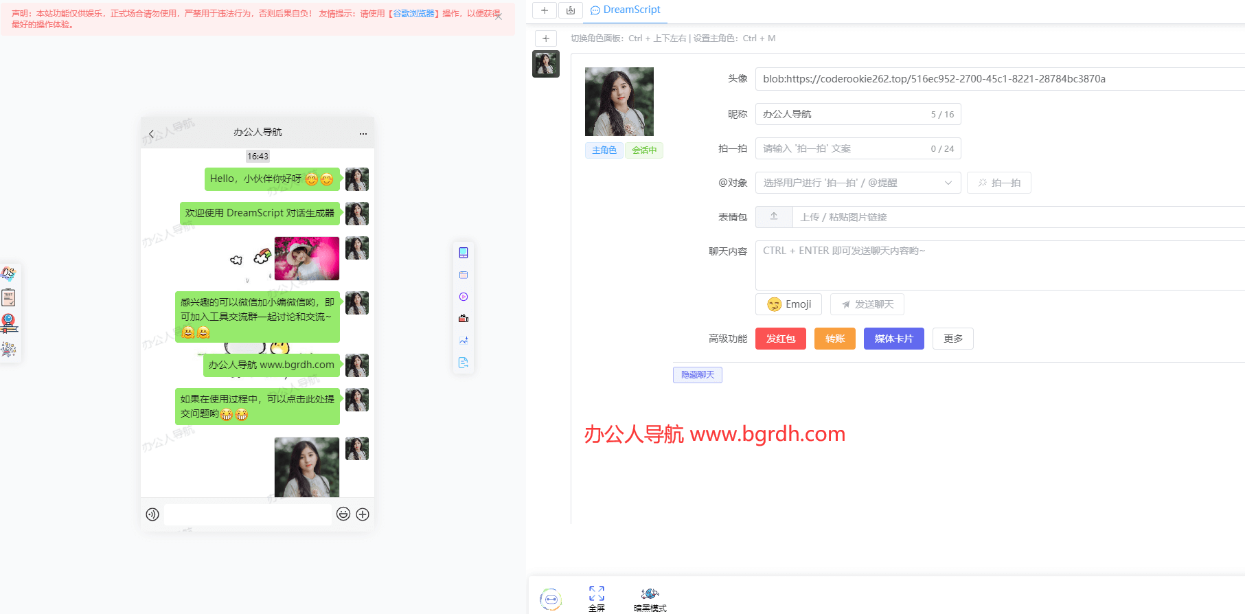The width and height of the screenshot is (1245, 614).
Task: Click the phone chat text input box
Action: (248, 514)
